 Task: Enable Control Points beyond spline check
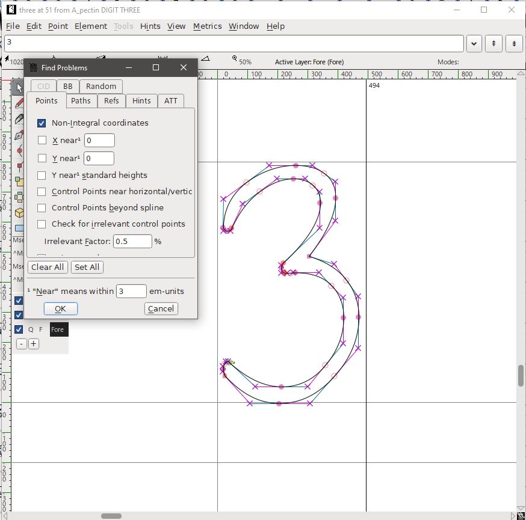pyautogui.click(x=42, y=208)
